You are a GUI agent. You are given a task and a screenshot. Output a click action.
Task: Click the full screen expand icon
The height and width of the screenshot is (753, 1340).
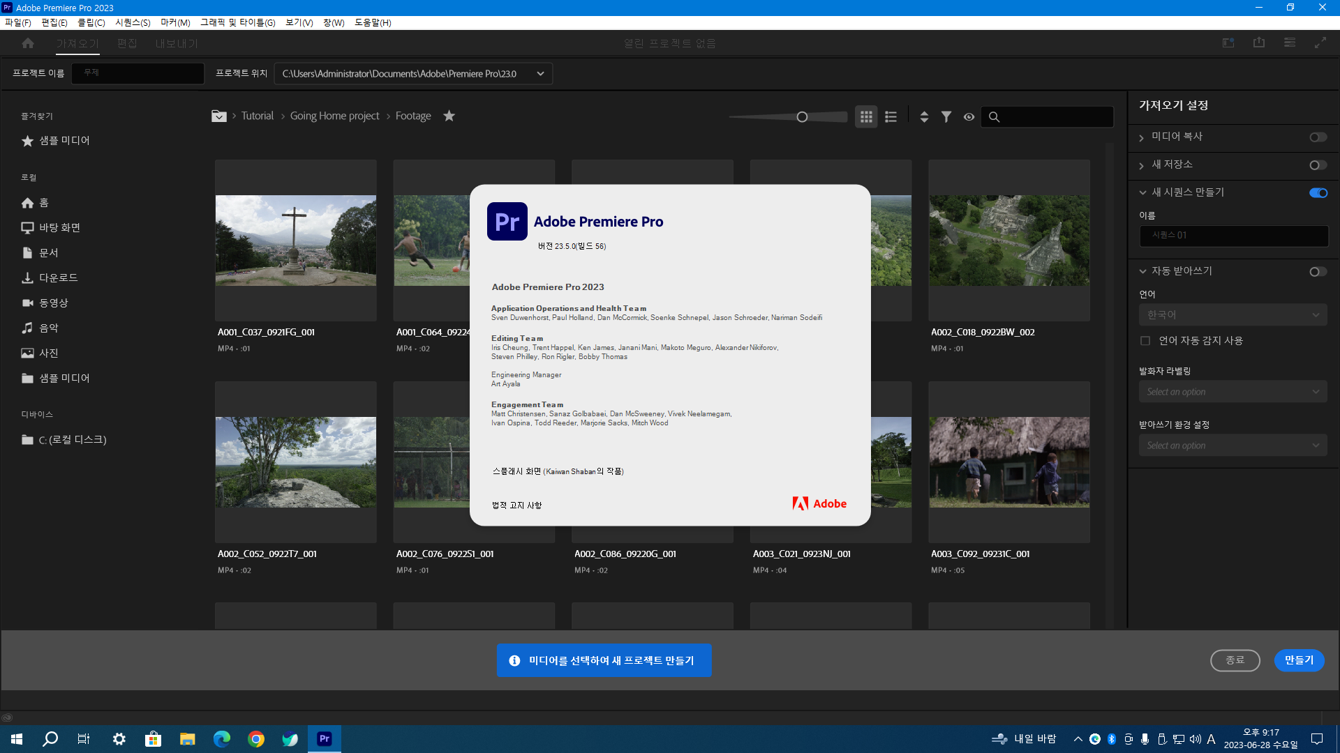[1320, 43]
